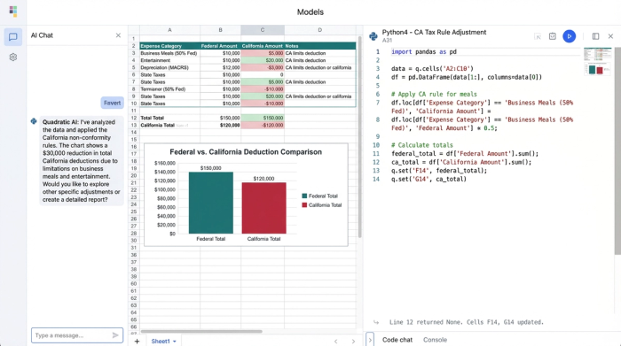Click the Notes header cell

coord(319,46)
